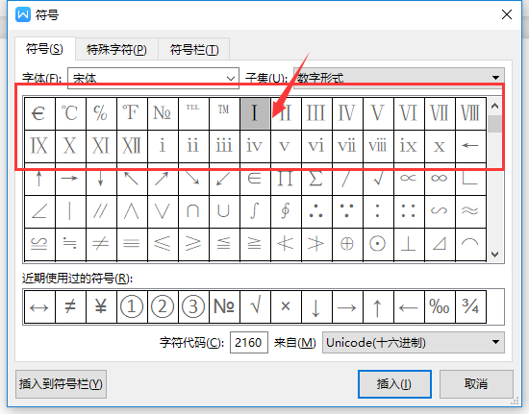Select the square root symbol in grid
Image resolution: width=529 pixels, height=414 pixels.
[378, 179]
